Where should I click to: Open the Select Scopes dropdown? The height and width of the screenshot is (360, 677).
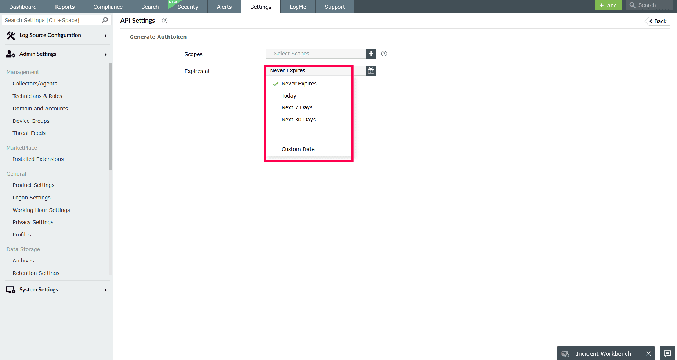click(x=316, y=54)
